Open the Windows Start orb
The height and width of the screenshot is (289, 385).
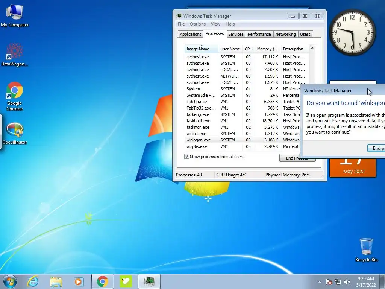pyautogui.click(x=10, y=281)
